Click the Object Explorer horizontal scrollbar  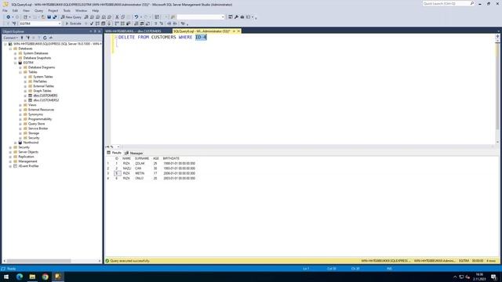coord(38,261)
